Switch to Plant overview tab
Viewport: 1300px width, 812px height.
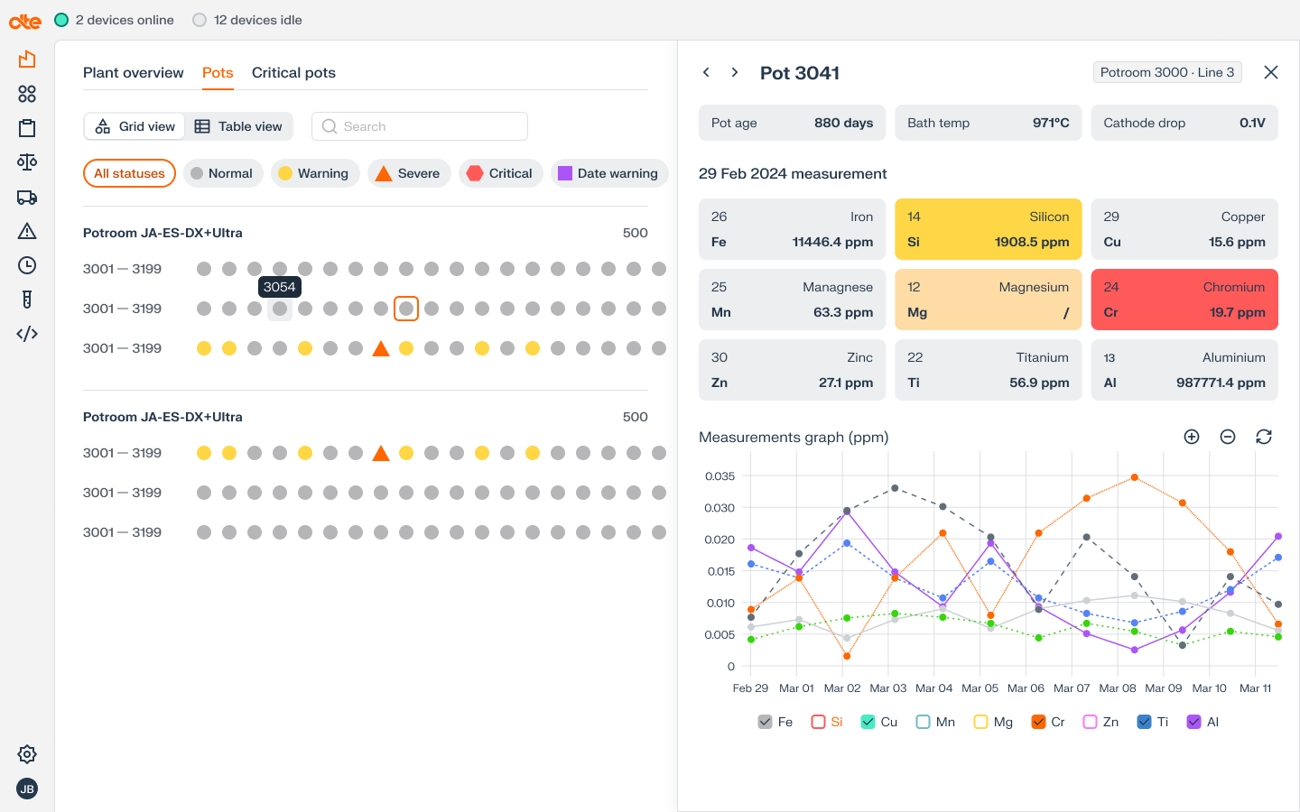134,73
